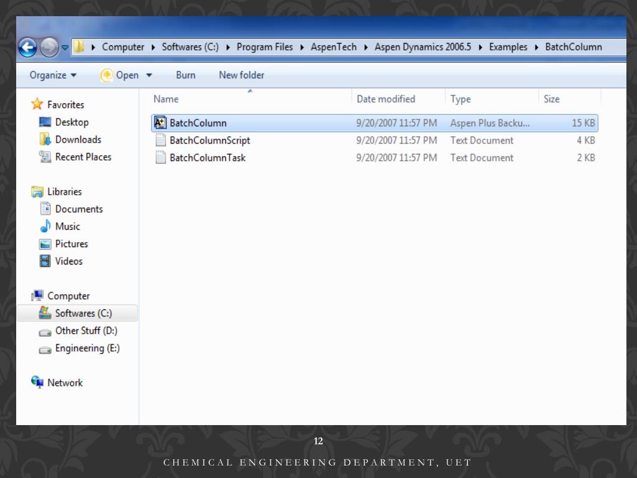Go to Examples folder in address bar

point(508,47)
